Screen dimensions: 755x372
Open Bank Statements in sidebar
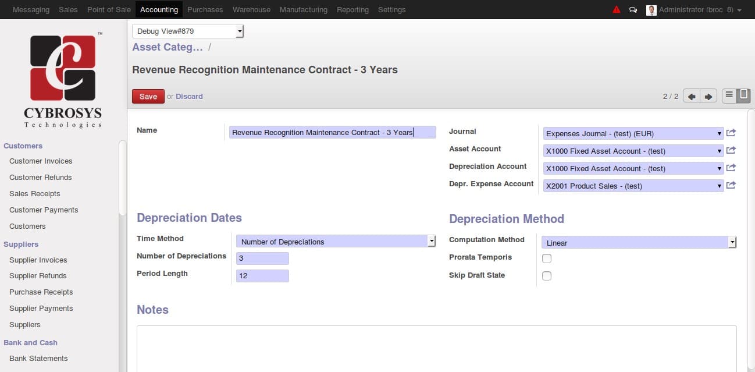click(38, 359)
